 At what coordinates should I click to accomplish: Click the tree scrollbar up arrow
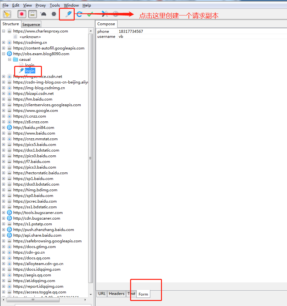pyautogui.click(x=91, y=31)
